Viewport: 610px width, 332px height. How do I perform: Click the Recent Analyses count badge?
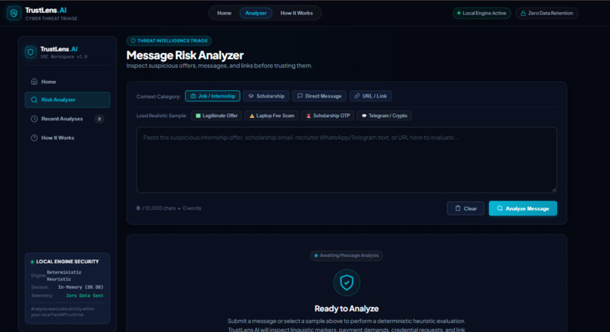click(99, 119)
